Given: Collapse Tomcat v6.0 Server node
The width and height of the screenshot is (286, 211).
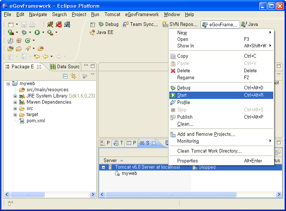Looking at the screenshot, I should coord(104,167).
